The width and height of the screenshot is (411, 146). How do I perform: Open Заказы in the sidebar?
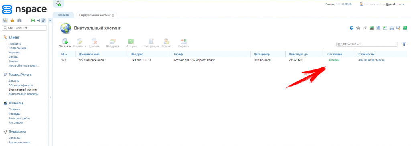click(x=13, y=57)
